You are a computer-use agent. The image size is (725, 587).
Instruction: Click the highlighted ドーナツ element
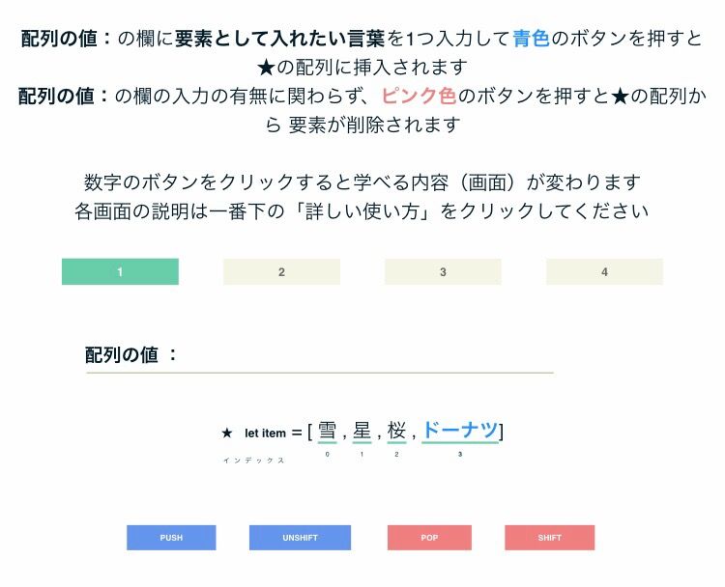(460, 431)
